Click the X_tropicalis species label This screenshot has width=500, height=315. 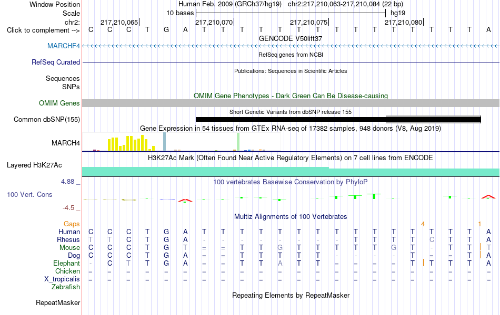click(62, 279)
